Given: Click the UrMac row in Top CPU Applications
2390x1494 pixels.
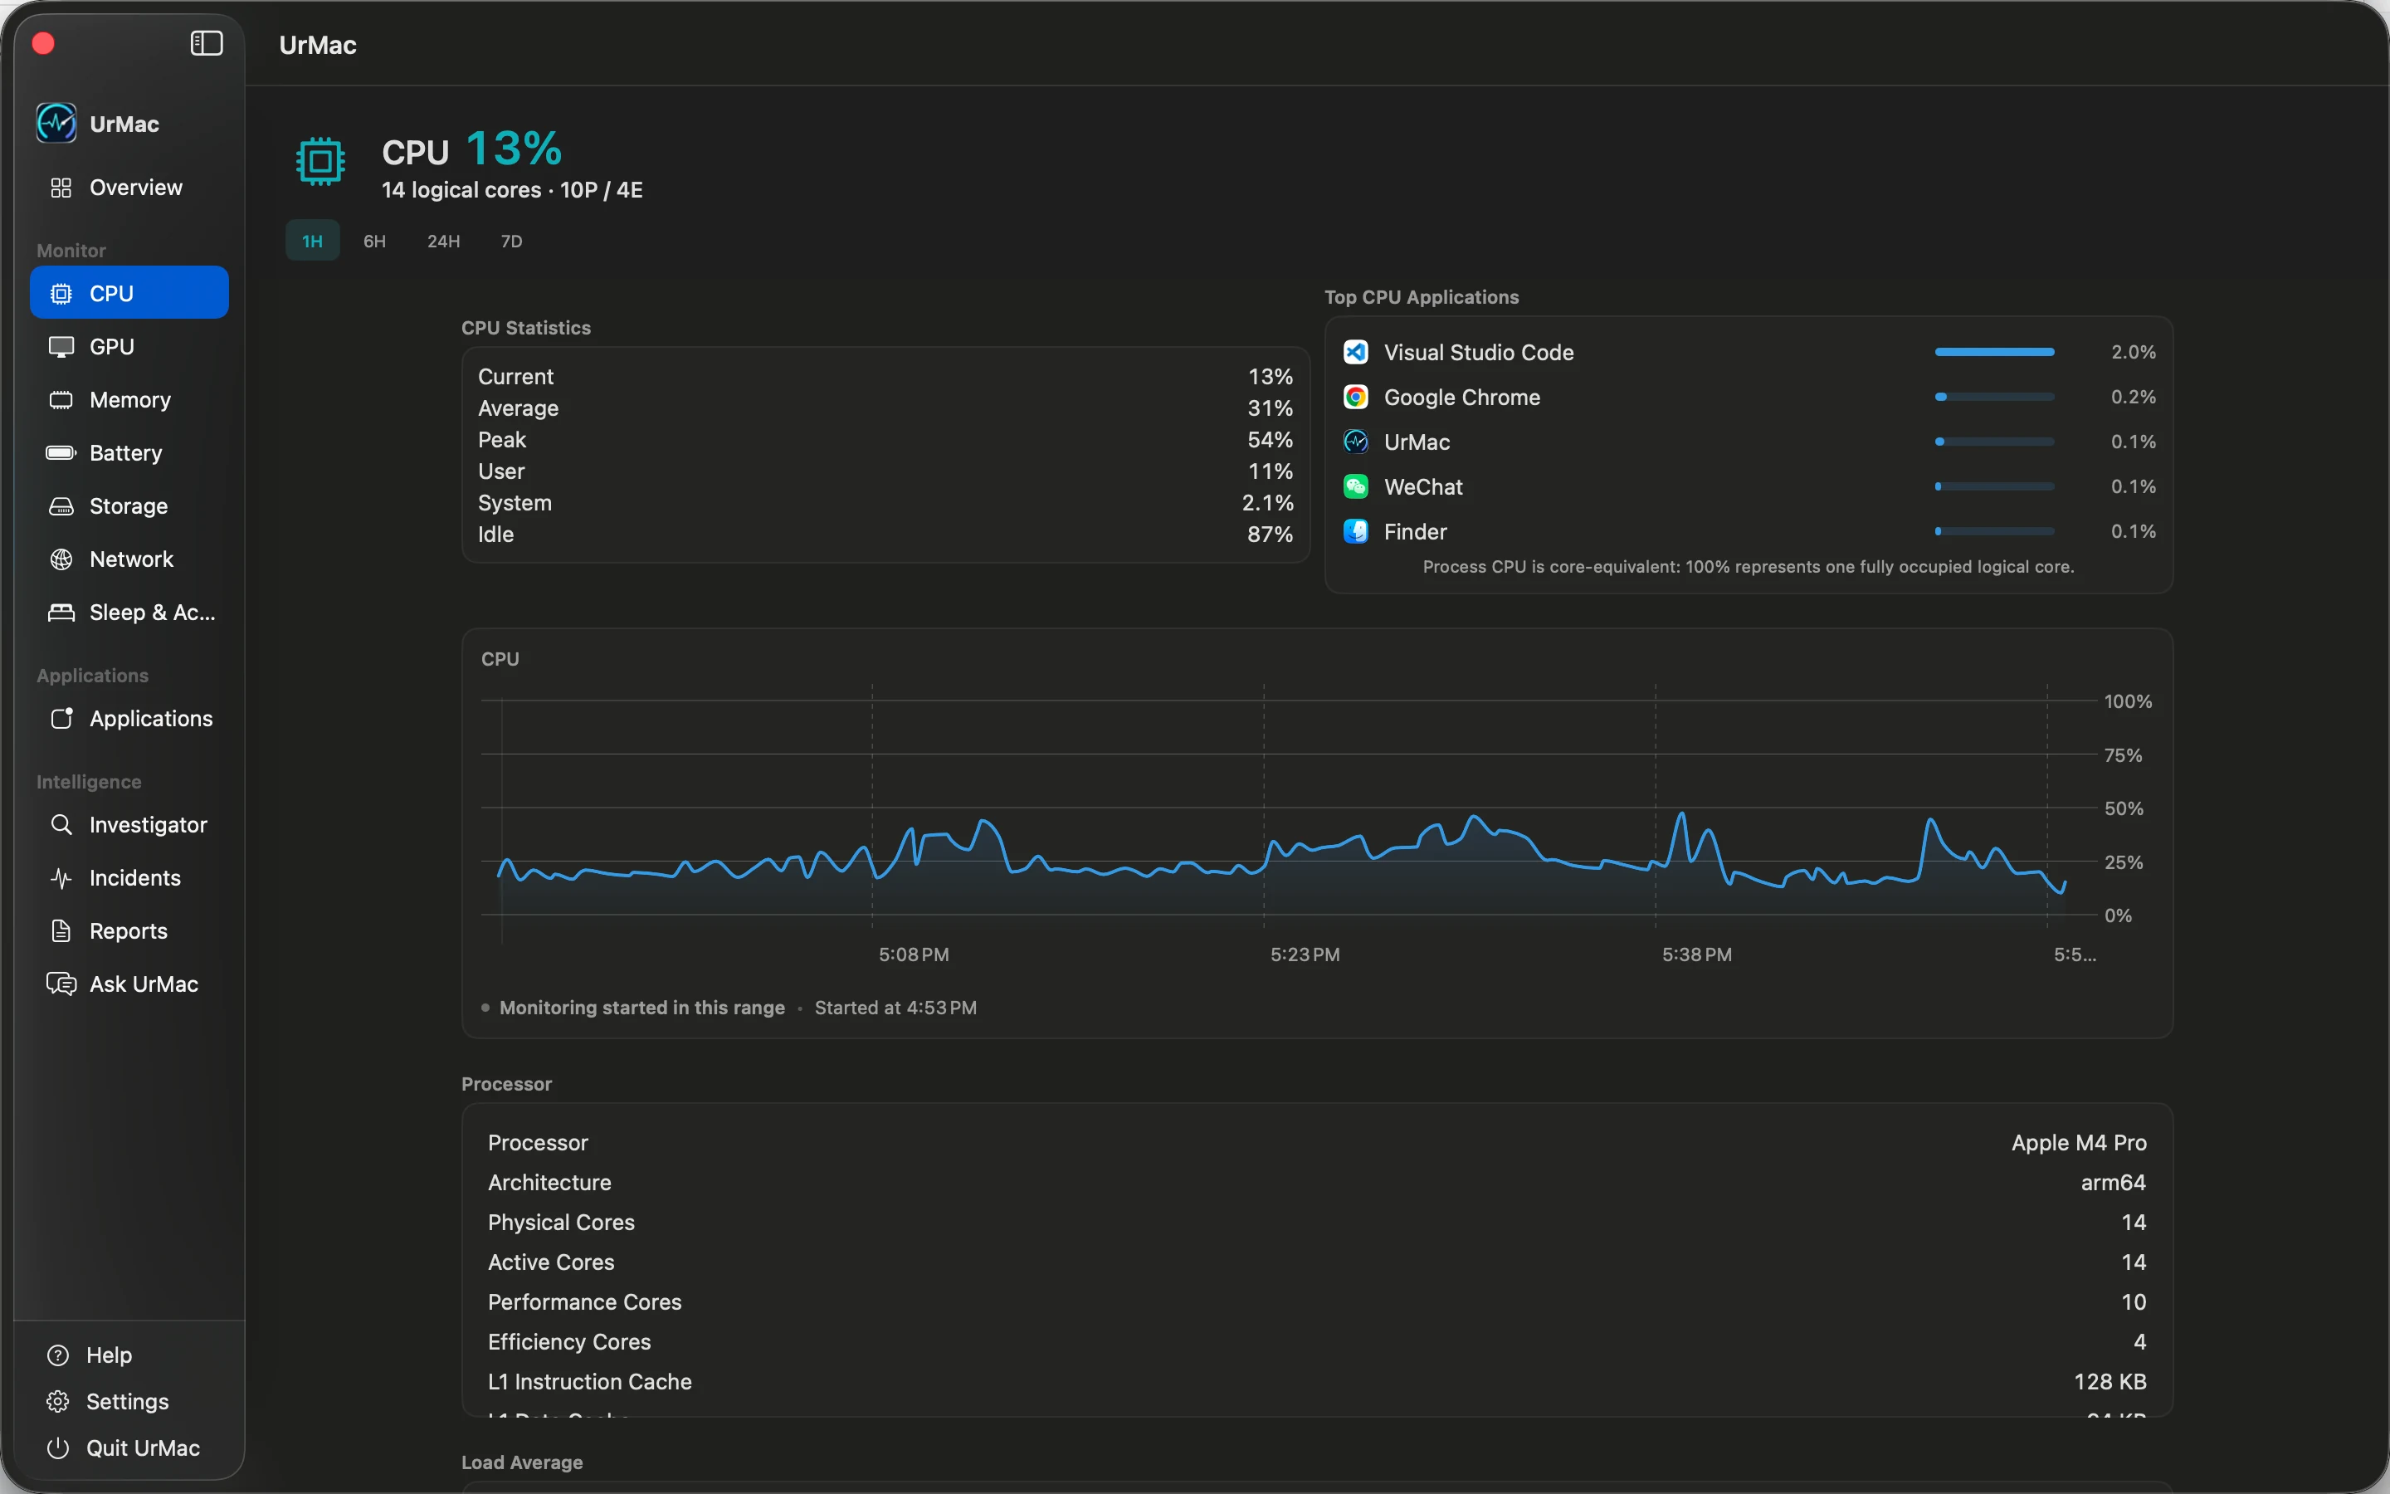Looking at the screenshot, I should point(1749,442).
